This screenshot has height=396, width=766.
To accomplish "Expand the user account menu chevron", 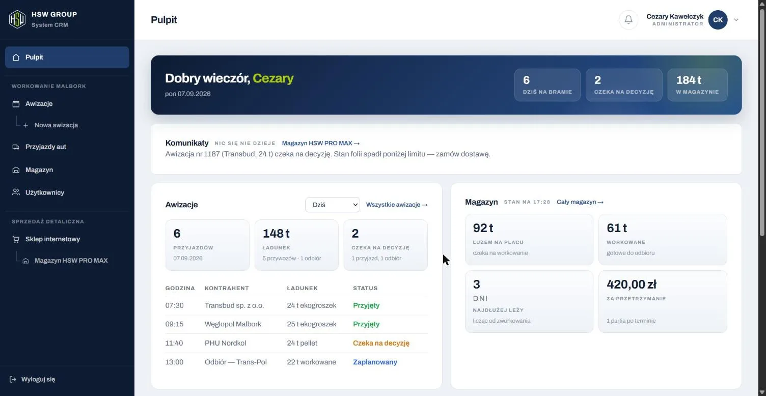I will click(x=736, y=20).
